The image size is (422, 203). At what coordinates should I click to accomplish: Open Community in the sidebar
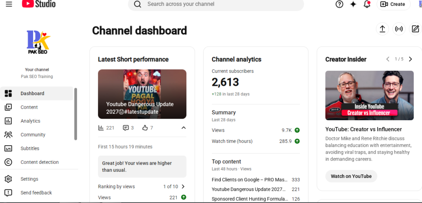37,134
